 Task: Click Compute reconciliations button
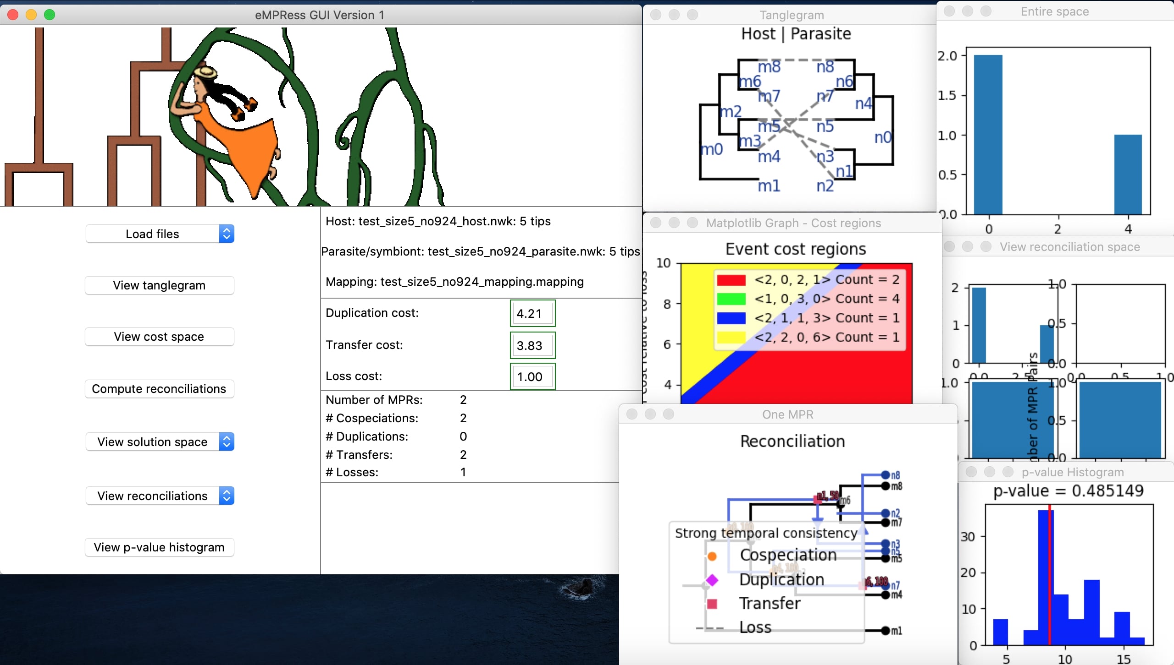pyautogui.click(x=159, y=389)
